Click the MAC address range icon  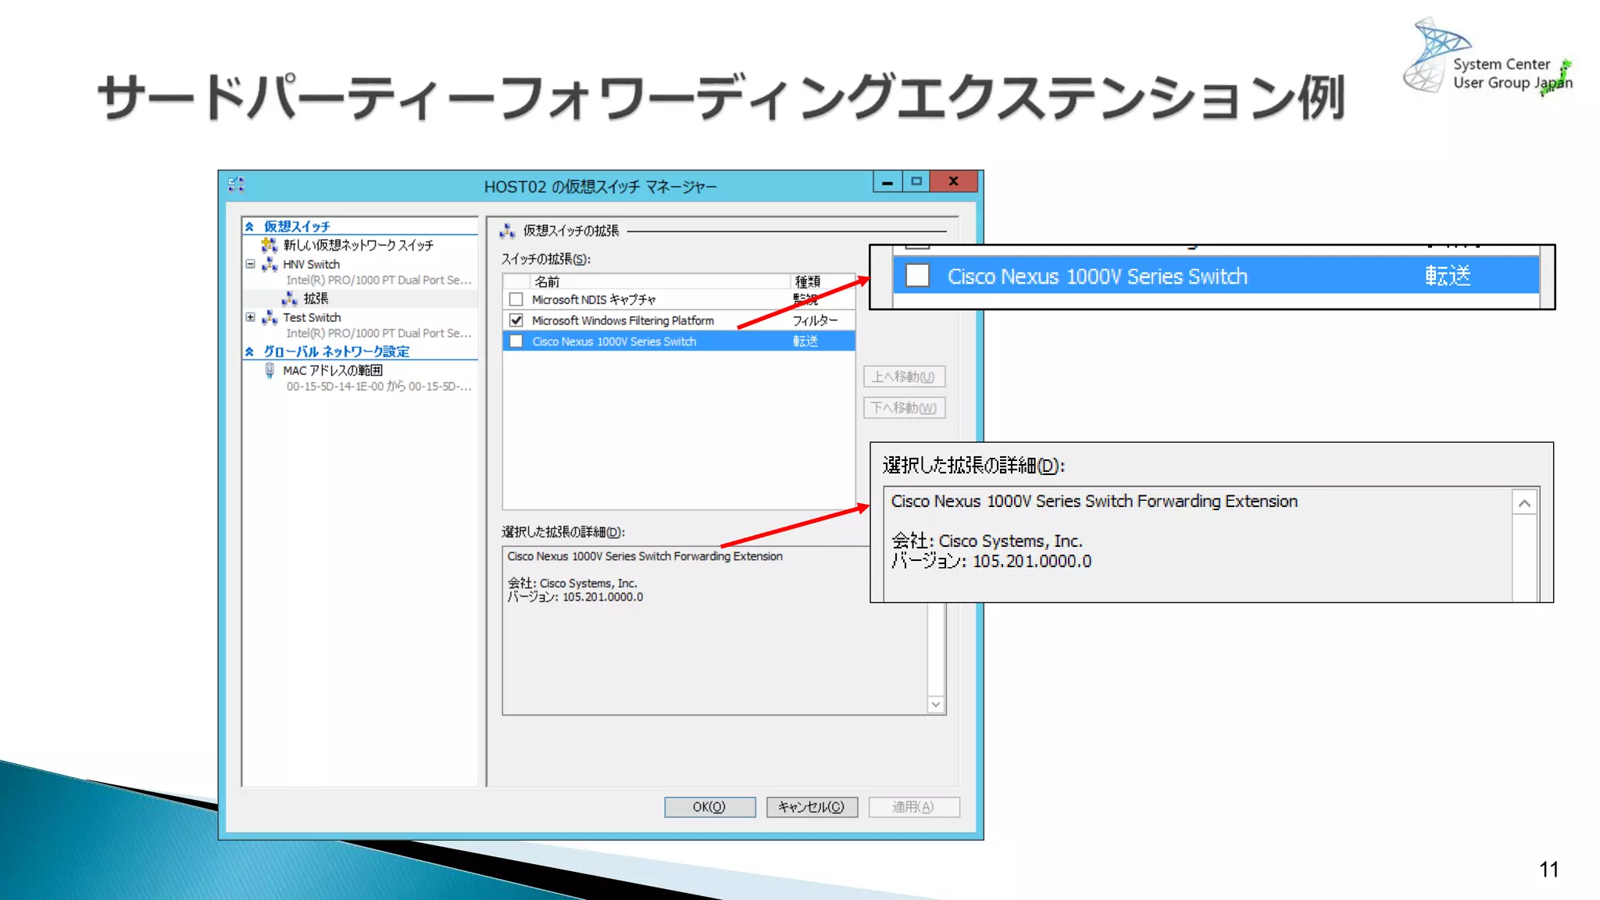(270, 370)
